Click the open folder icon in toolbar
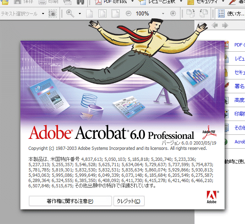 click(4, 2)
